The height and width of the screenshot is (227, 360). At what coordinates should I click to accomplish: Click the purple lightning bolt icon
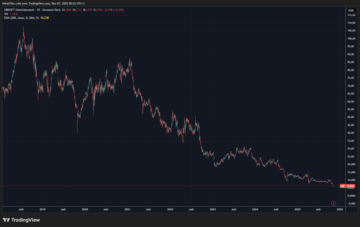point(334,203)
